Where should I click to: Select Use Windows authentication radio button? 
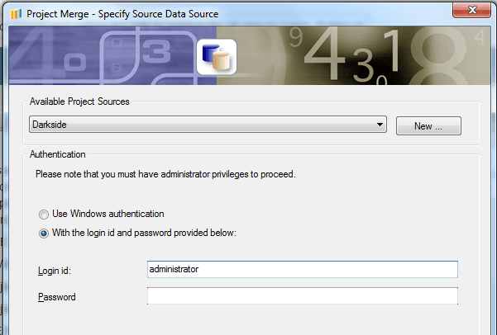tap(44, 215)
